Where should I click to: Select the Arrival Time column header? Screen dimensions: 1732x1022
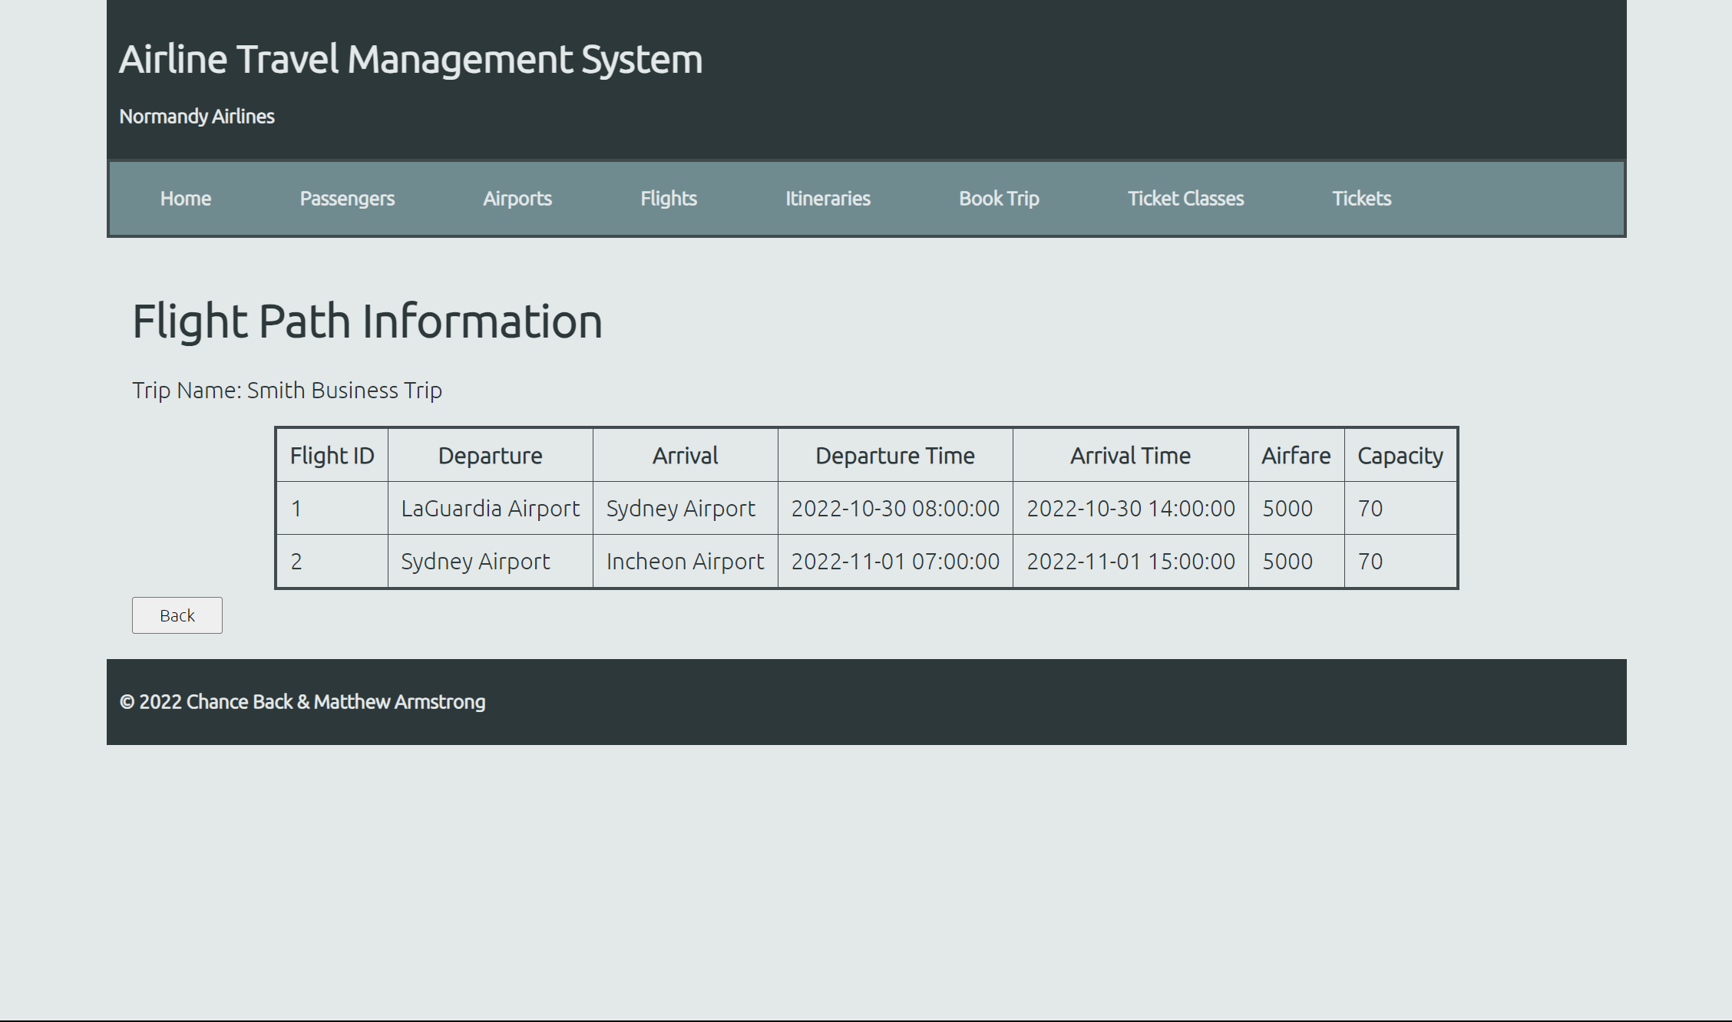click(1129, 455)
